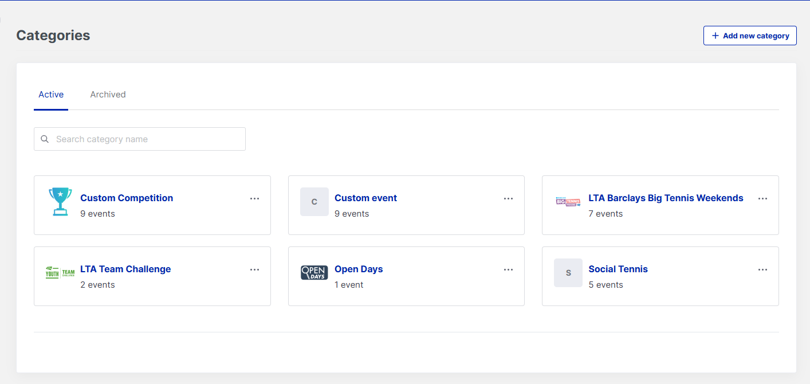810x384 pixels.
Task: Click the Custom Competition trophy icon
Action: (60, 202)
